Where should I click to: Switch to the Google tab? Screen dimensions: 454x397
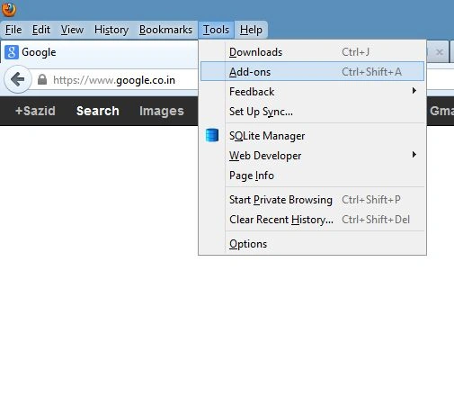(99, 52)
